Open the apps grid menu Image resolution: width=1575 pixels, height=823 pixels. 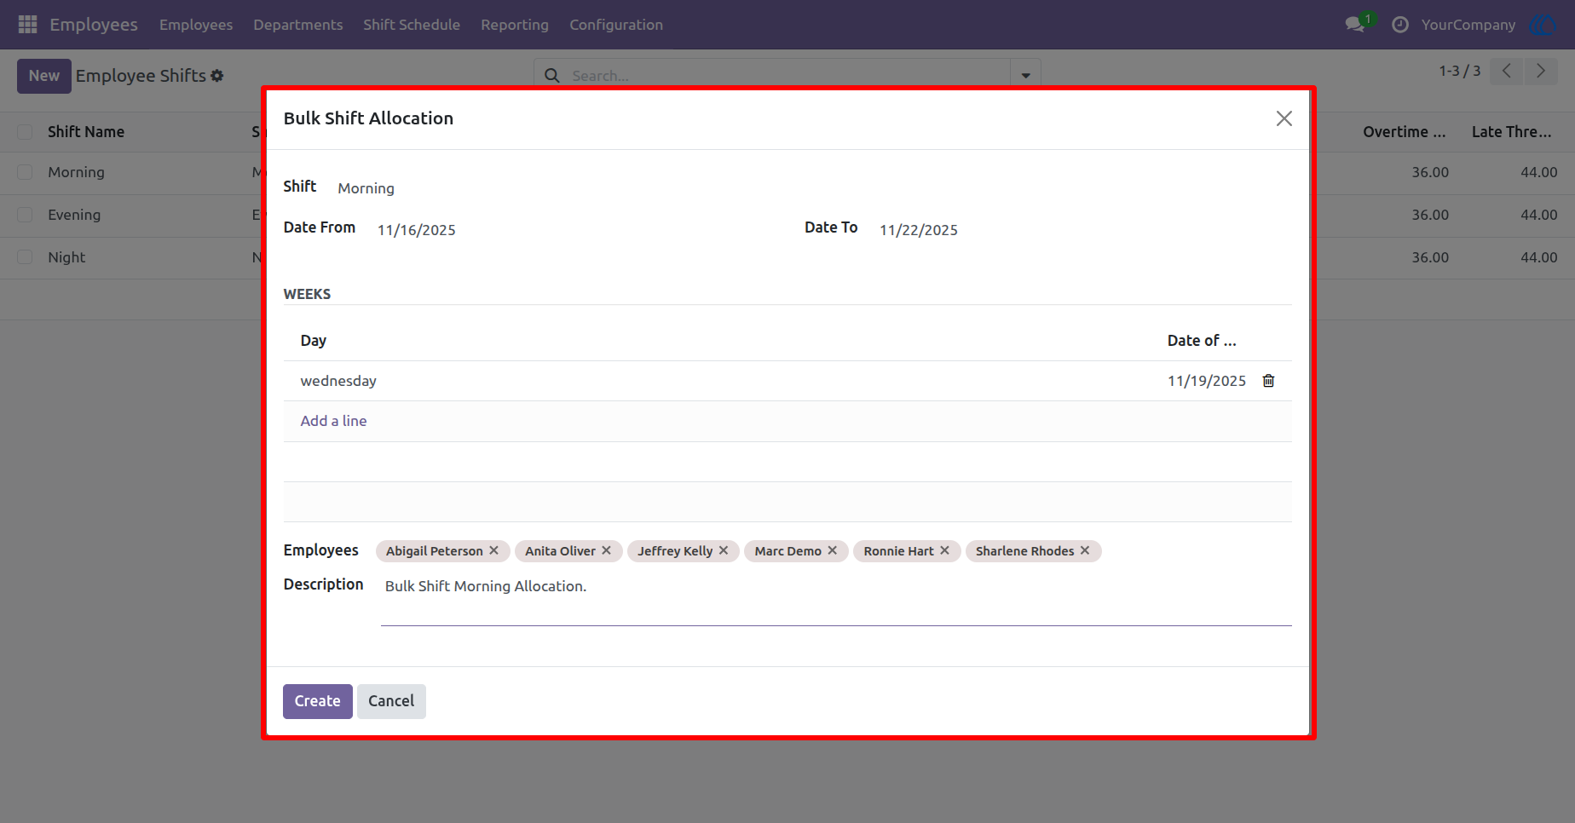click(27, 25)
